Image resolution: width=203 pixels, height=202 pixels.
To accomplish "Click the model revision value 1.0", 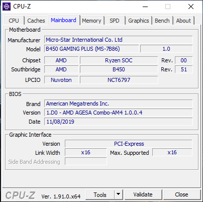I will click(166, 49).
